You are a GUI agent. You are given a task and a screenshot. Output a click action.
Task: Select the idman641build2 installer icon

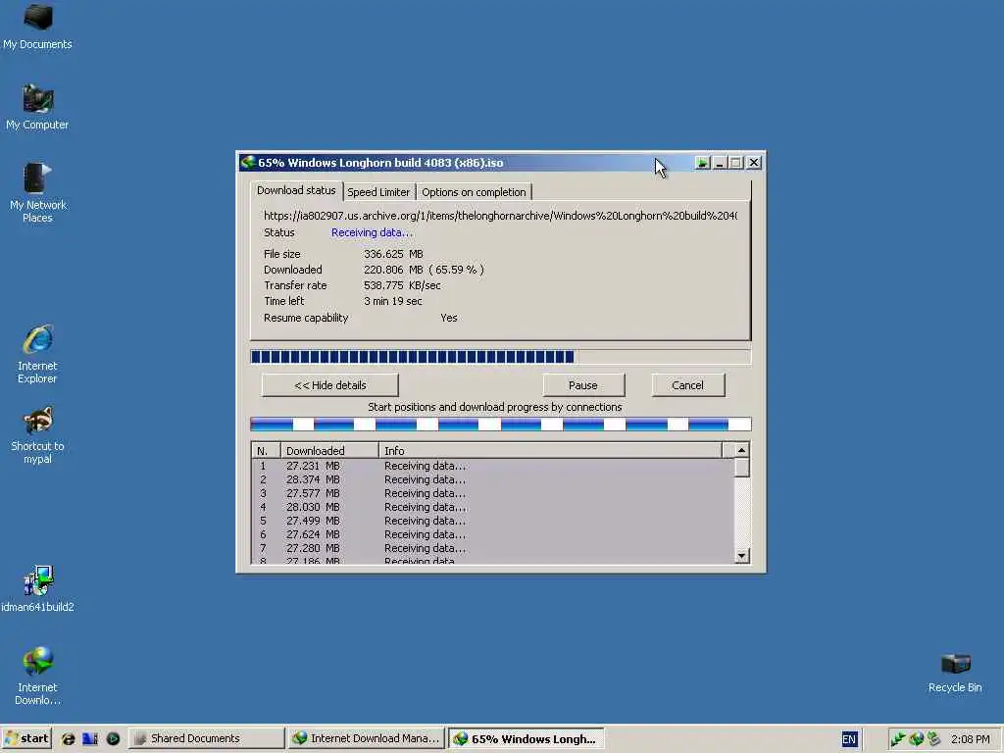37,589
